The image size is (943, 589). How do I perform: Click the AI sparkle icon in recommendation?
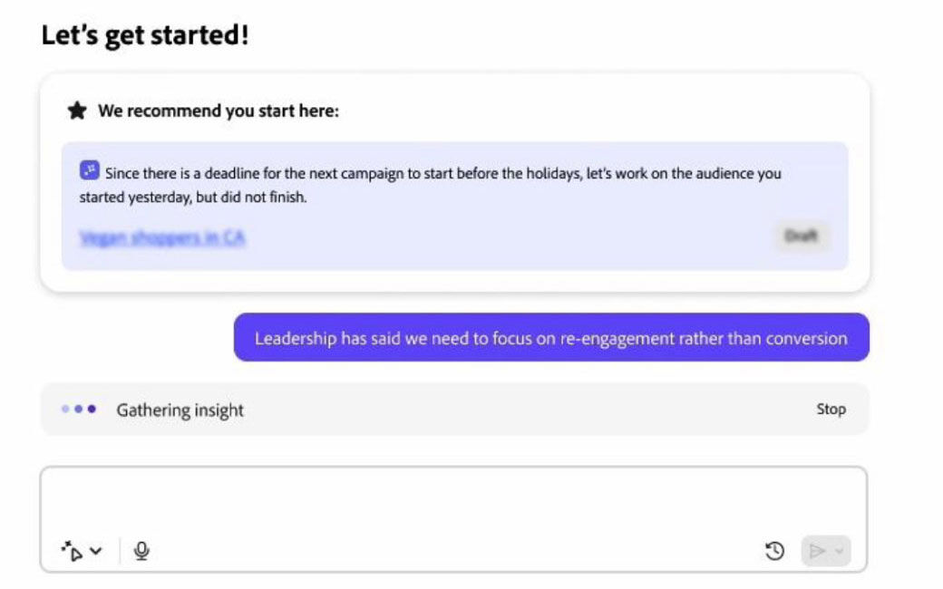tap(89, 171)
